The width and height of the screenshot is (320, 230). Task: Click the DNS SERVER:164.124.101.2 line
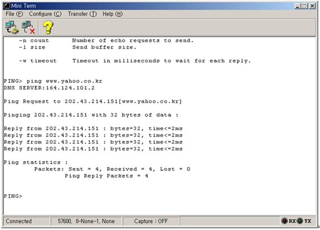point(49,88)
